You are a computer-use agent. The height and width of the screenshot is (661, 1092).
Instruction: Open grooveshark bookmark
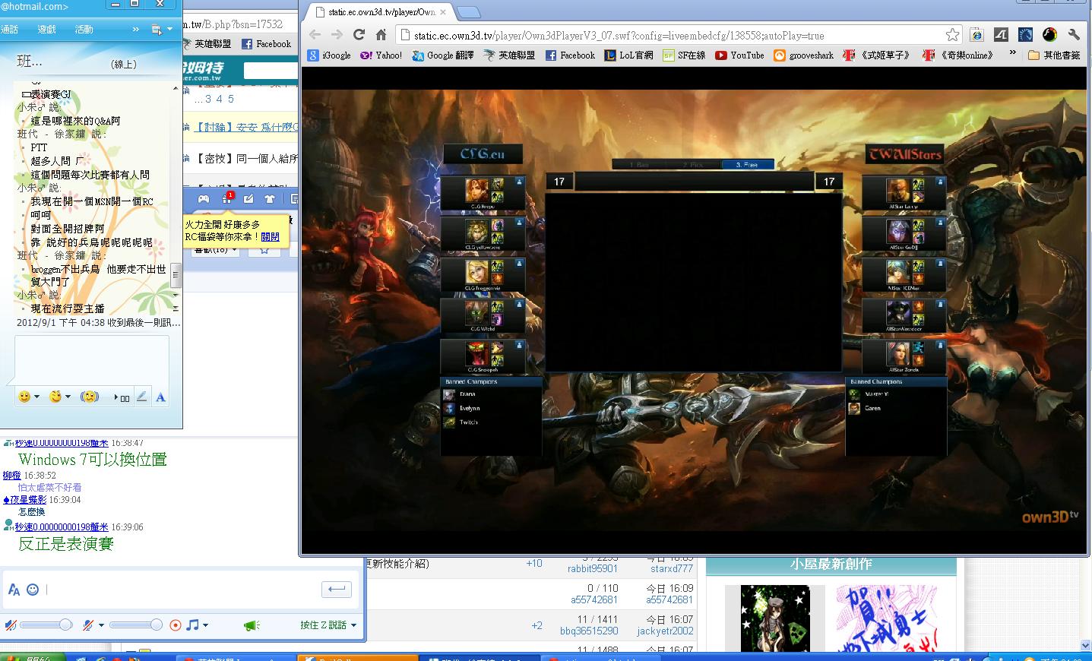(803, 55)
